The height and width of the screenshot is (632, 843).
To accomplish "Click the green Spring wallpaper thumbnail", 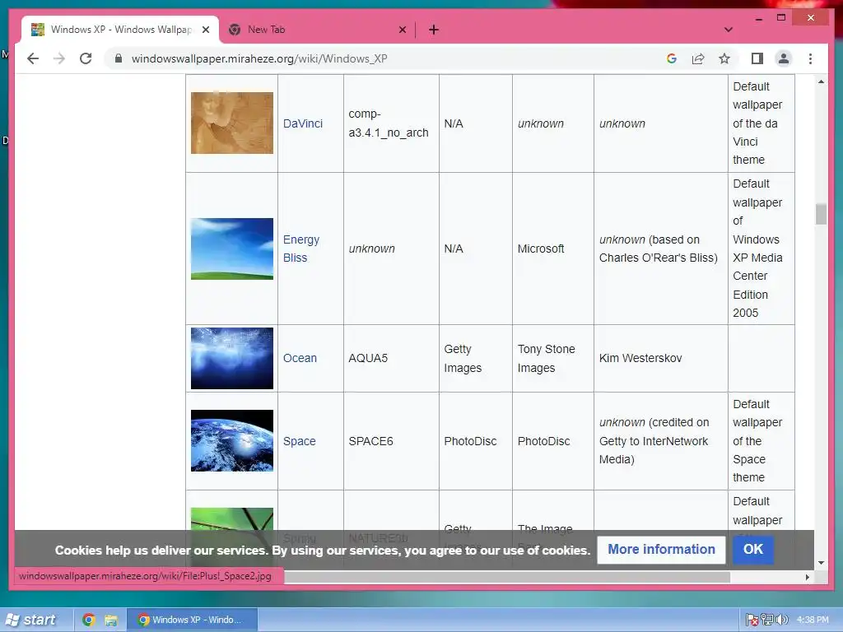I will tap(231, 519).
